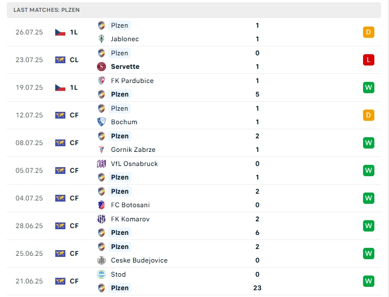This screenshot has height=297, width=389.
Task: Select the CL competition label on 23.07.25
Action: coord(74,60)
